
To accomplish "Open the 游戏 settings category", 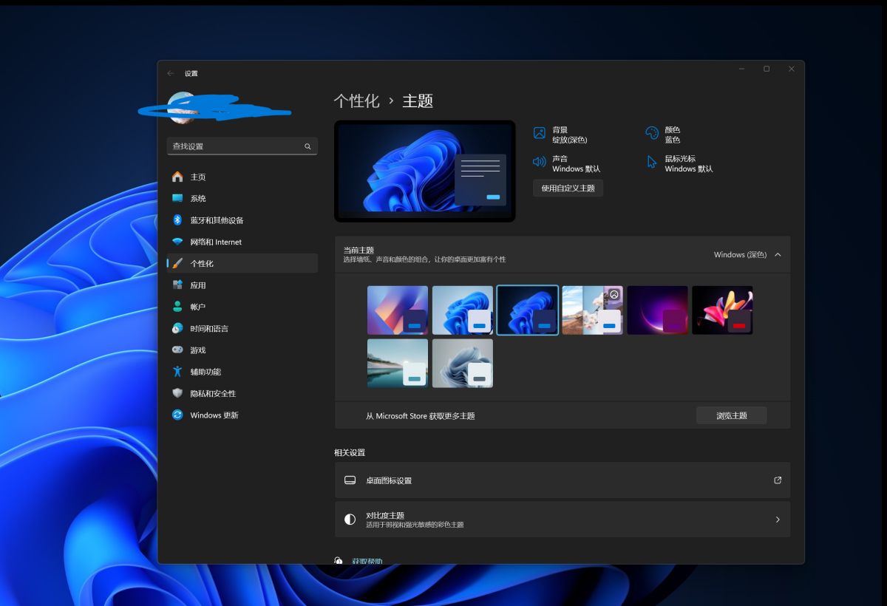I will pyautogui.click(x=242, y=350).
